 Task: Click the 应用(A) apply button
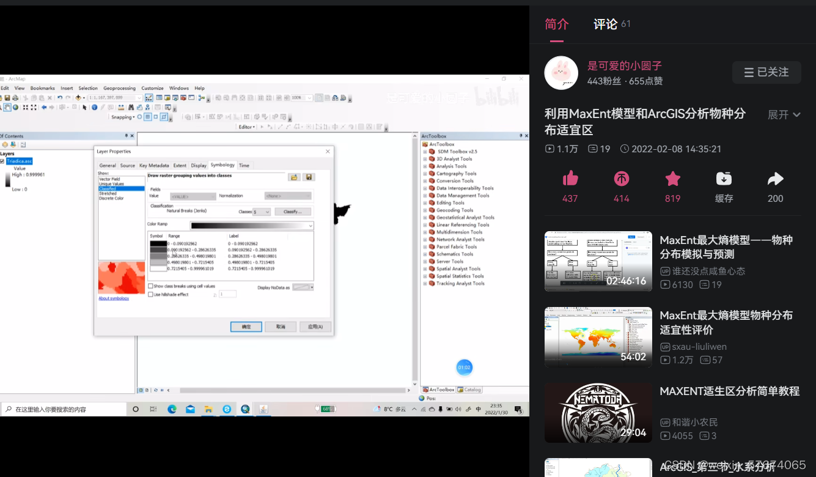pos(315,327)
